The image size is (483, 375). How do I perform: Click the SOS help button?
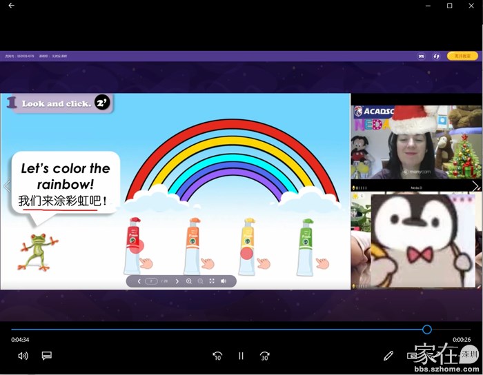tap(421, 56)
